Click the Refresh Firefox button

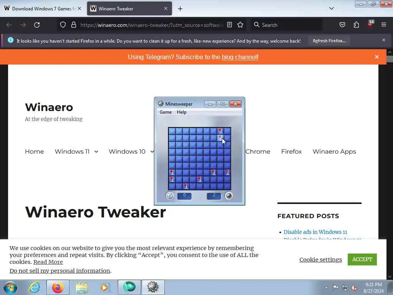click(x=329, y=41)
